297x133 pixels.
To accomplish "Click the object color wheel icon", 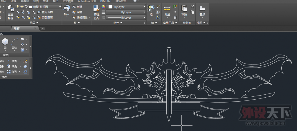I will pos(103,7).
